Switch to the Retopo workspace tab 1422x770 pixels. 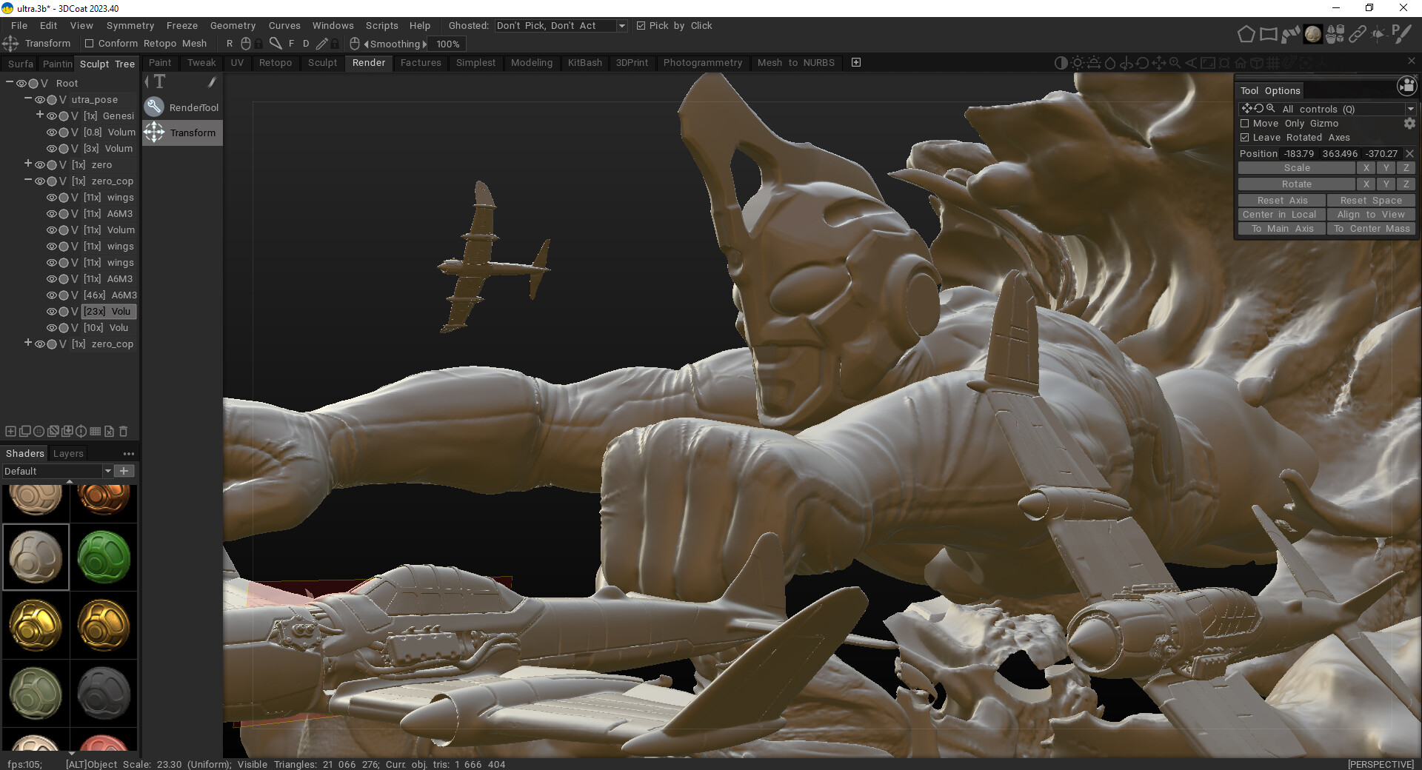click(x=275, y=63)
